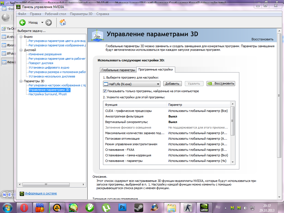284x213 pixels.
Task: Open Steam from the taskbar
Action: coord(139,207)
